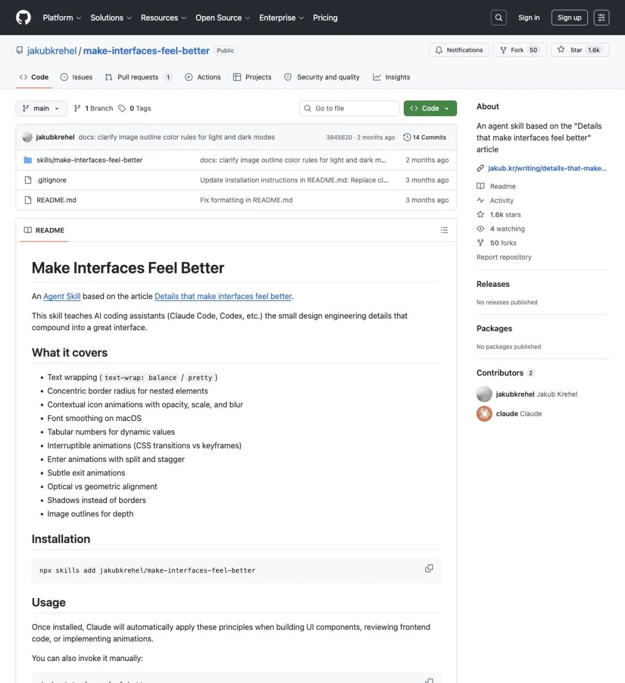Screen dimensions: 625x683
Task: Open the jakub.kr/writing article link
Action: coord(547,168)
